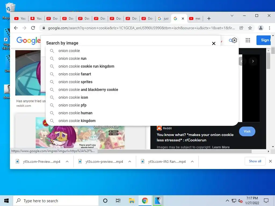Click the Visit button
The height and width of the screenshot is (206, 275).
pos(247,131)
